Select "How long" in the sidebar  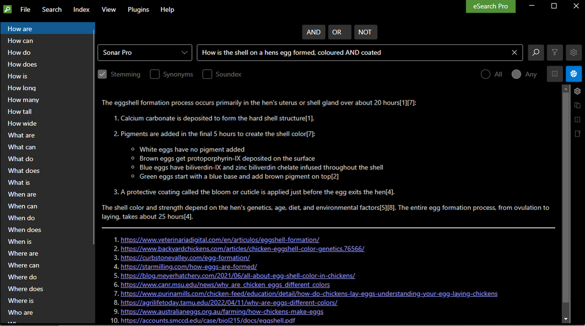click(47, 88)
